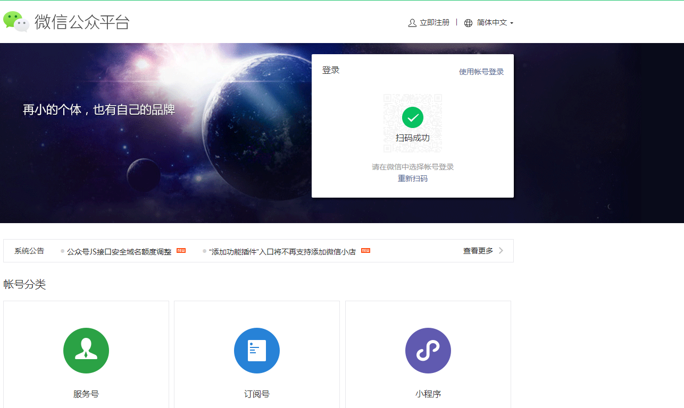
Task: Click the 扫码成功 status text
Action: 413,138
